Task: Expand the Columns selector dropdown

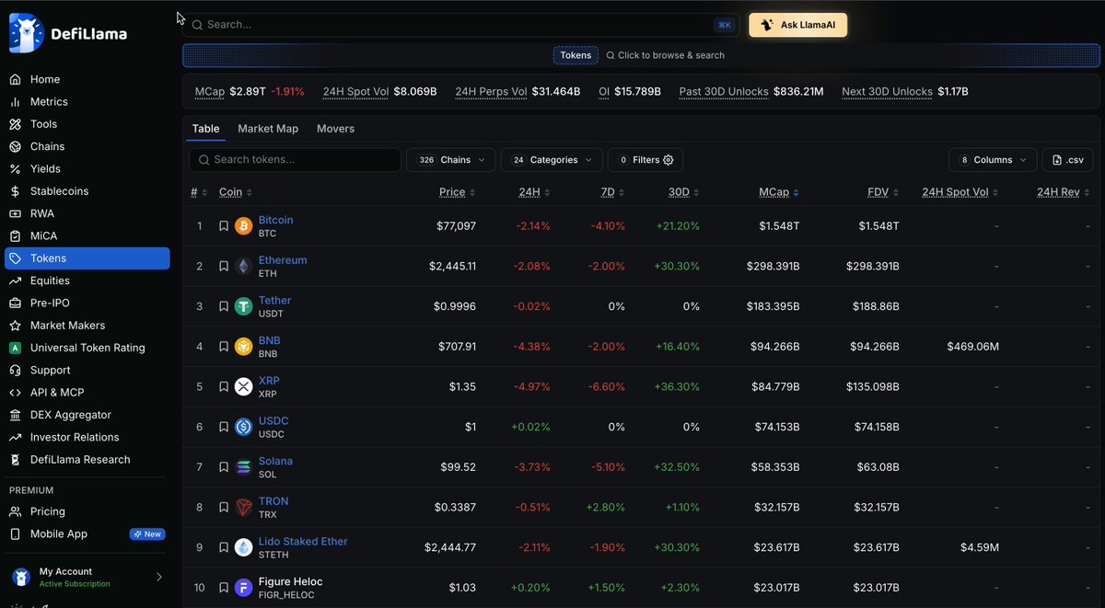Action: pyautogui.click(x=993, y=160)
